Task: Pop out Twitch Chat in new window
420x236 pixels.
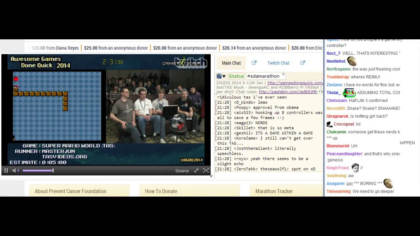Action: coord(303,63)
